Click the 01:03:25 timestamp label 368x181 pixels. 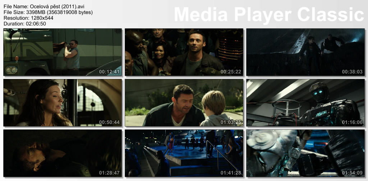pyautogui.click(x=231, y=122)
